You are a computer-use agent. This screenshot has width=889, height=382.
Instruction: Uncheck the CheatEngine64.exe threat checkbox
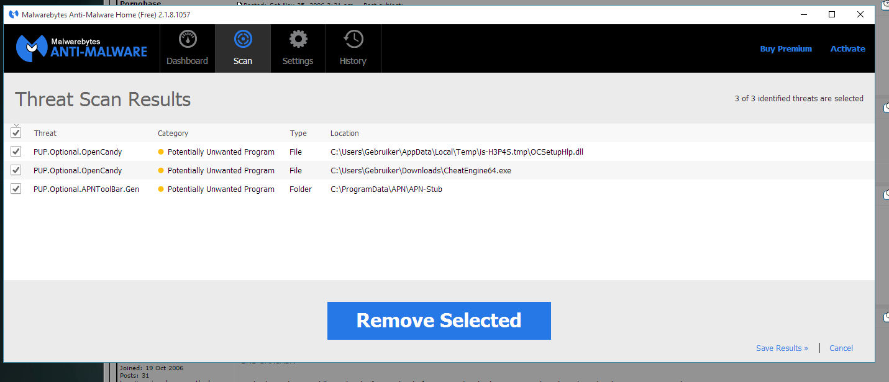tap(16, 170)
